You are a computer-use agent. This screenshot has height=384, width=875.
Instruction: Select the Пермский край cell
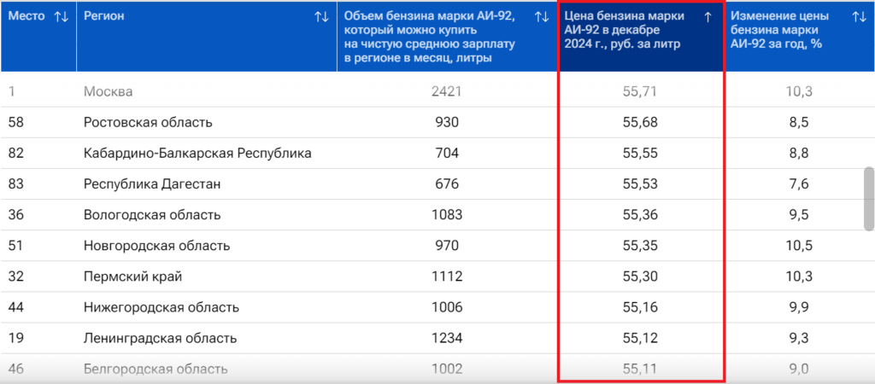(132, 276)
